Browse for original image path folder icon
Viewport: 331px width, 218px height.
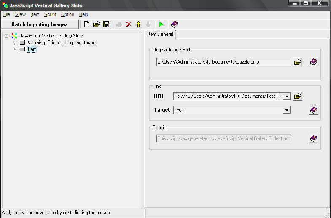pos(298,62)
